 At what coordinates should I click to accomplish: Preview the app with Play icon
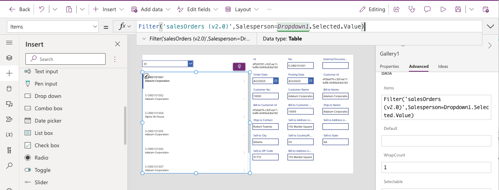pos(443,9)
